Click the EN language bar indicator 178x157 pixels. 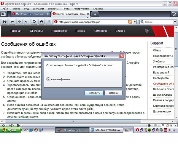click(x=126, y=130)
